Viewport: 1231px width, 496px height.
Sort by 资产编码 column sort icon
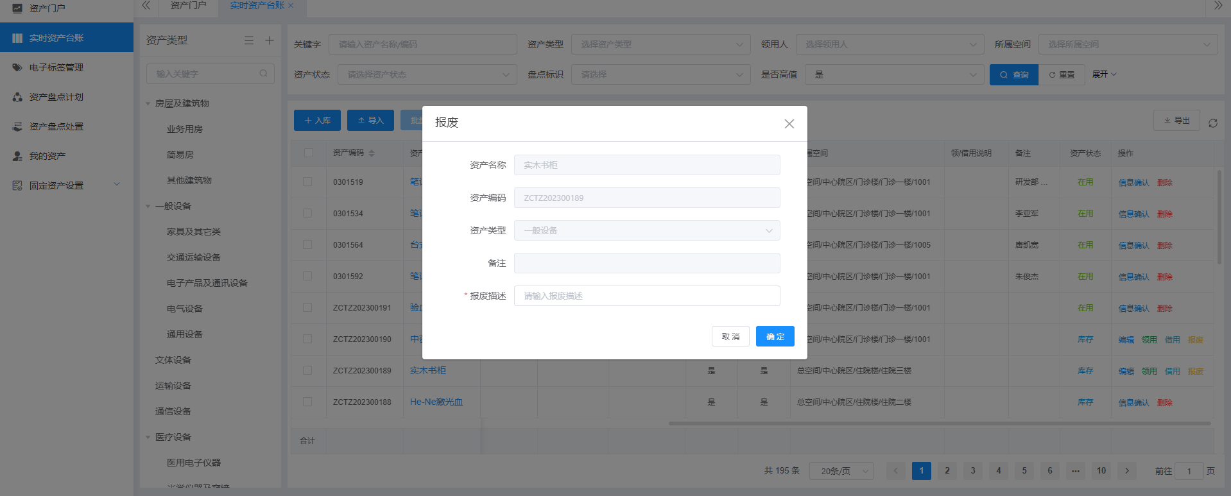click(x=372, y=153)
